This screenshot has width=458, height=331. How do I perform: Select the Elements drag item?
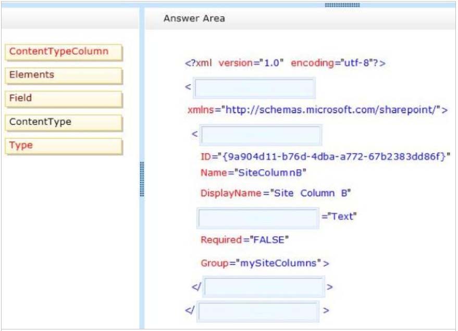pos(64,75)
